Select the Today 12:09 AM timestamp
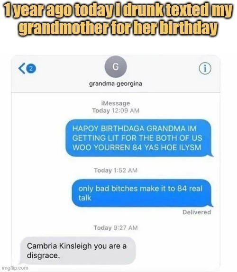 point(116,110)
